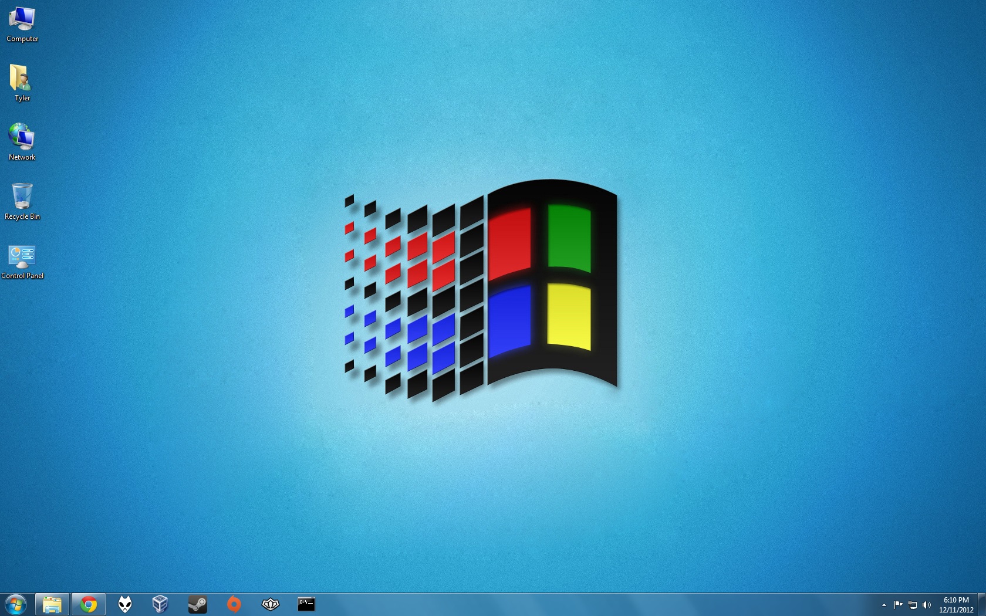Image resolution: width=986 pixels, height=616 pixels.
Task: Select the Computer desktop icon
Action: [x=22, y=24]
